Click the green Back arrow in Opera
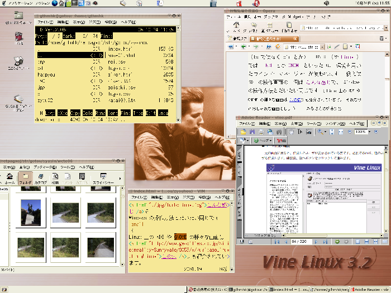The image size is (391, 293). coord(244,46)
